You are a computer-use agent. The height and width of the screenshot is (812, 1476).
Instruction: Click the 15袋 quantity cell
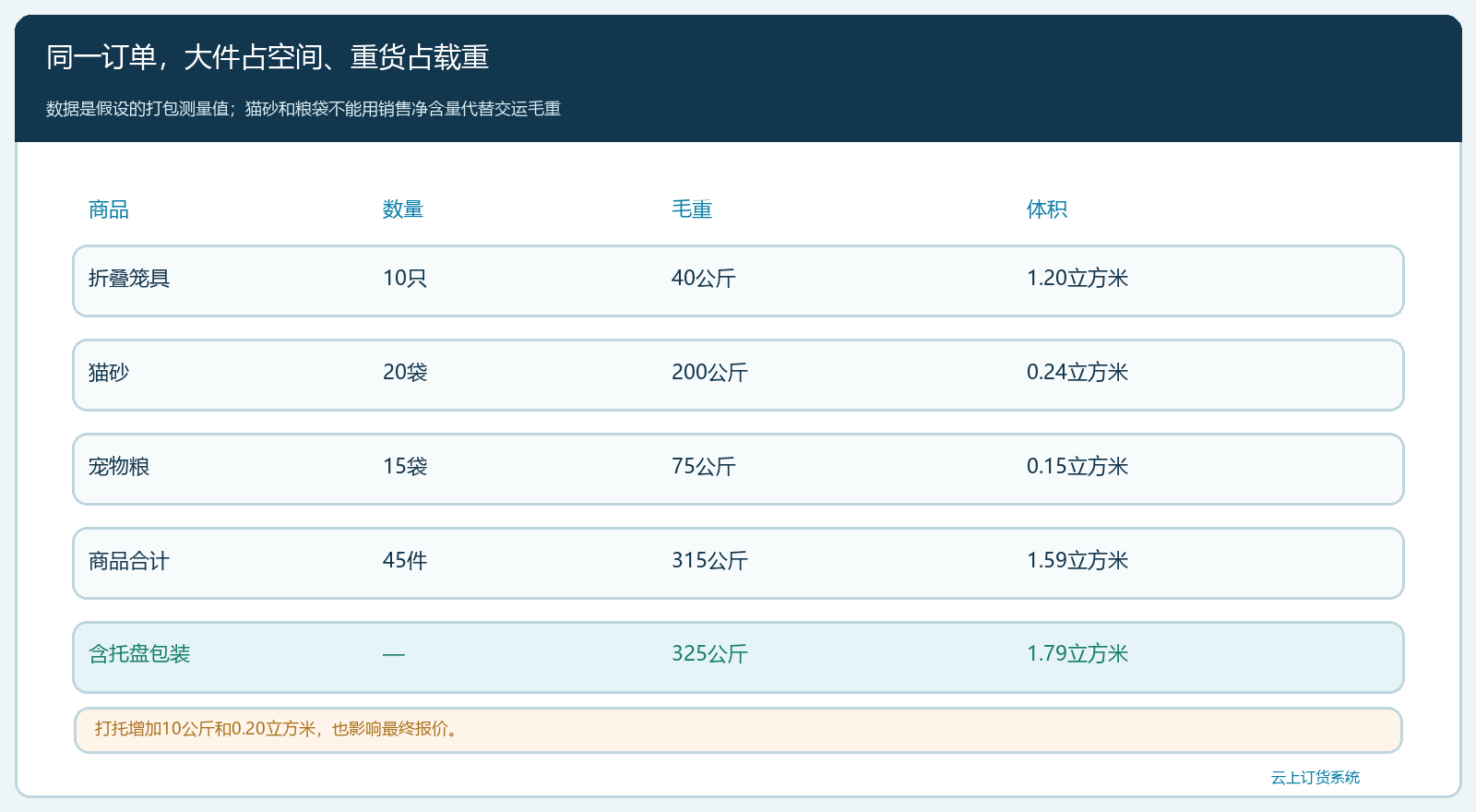coord(405,467)
